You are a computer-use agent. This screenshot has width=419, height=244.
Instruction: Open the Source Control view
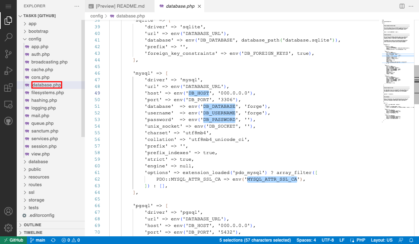[x=8, y=54]
